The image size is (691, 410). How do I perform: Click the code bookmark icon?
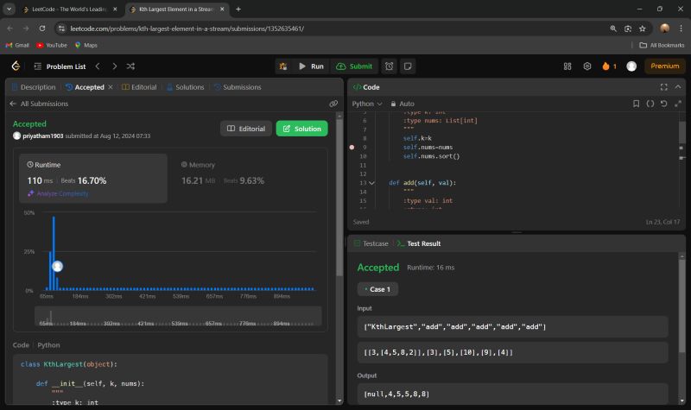point(636,104)
